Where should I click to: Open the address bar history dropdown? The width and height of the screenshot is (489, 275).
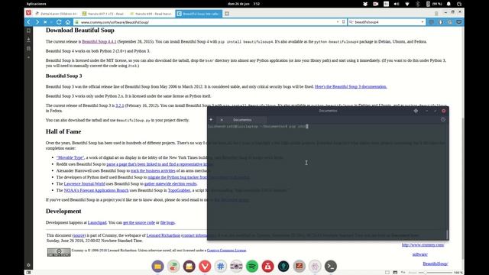click(x=338, y=22)
